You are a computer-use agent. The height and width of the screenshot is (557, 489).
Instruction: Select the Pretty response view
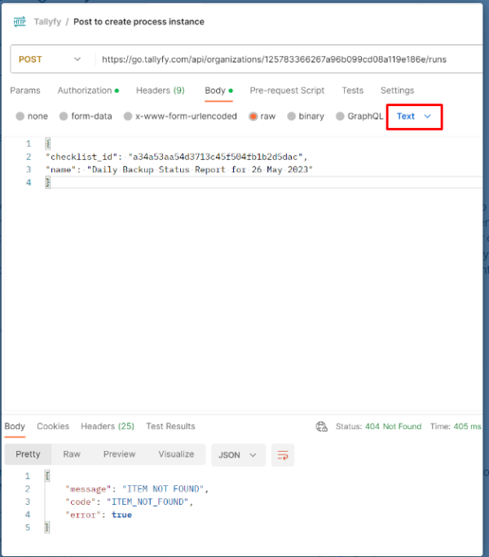(28, 454)
